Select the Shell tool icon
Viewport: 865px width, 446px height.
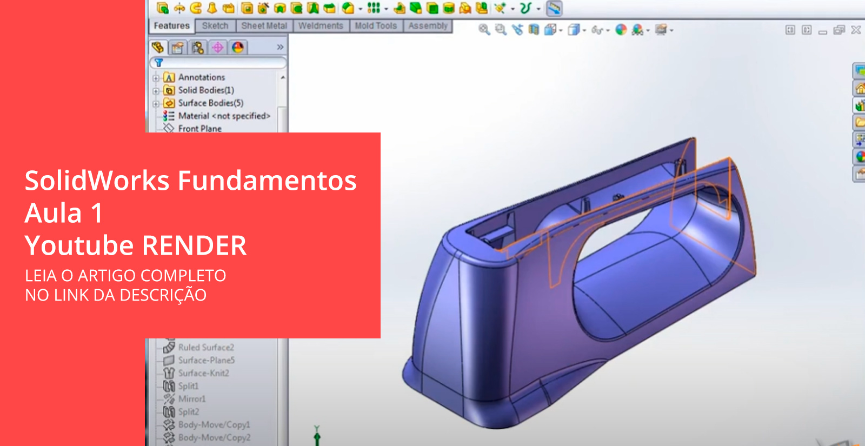point(432,8)
